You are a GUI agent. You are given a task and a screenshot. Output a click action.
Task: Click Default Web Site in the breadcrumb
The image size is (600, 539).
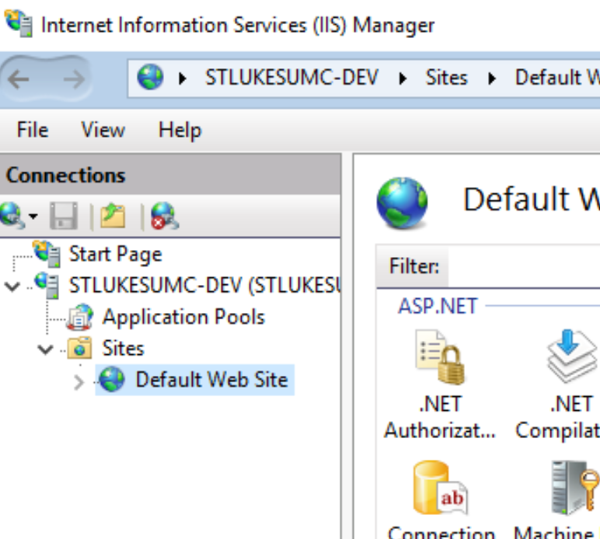click(x=557, y=78)
